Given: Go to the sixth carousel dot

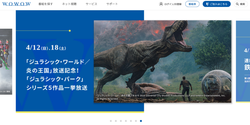Looking at the screenshot, I should 136,121.
